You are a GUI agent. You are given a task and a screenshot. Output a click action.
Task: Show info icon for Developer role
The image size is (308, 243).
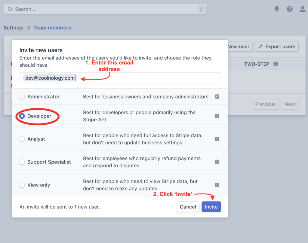217,116
